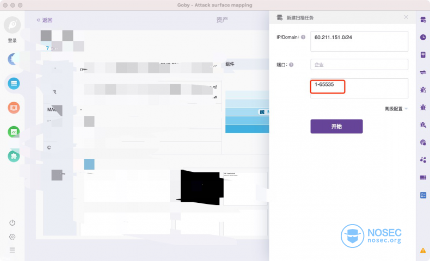
Task: Click the 返回 back link
Action: click(x=45, y=20)
